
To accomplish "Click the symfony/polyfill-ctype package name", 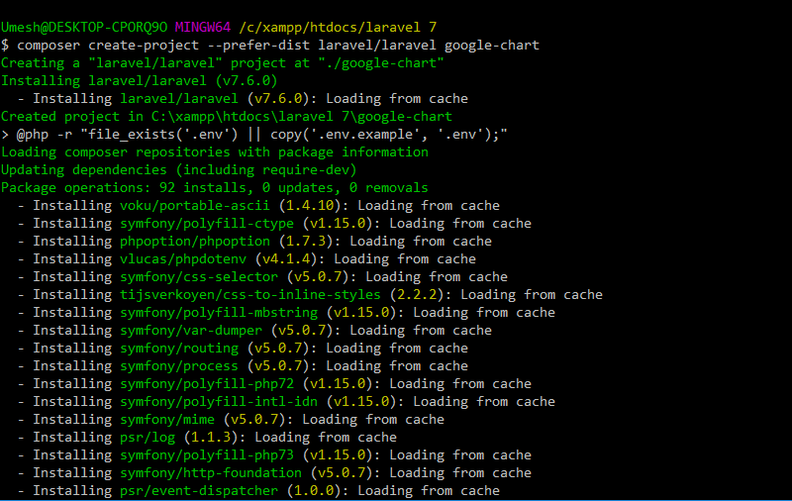I will pos(207,223).
